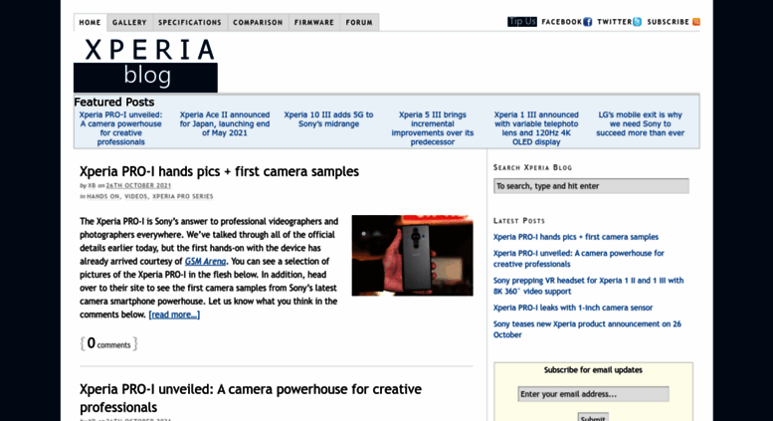
Task: Open featured post Xperia 10 III adds 5G
Action: 328,119
